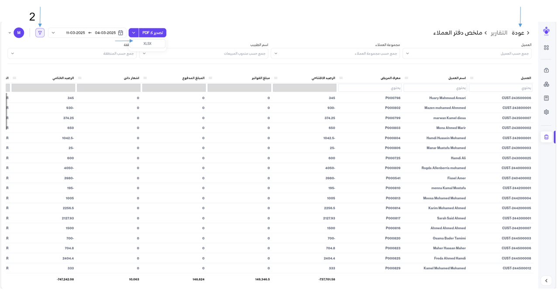Open column menu for اسم العميل header
558x299 pixels.
tap(406, 78)
